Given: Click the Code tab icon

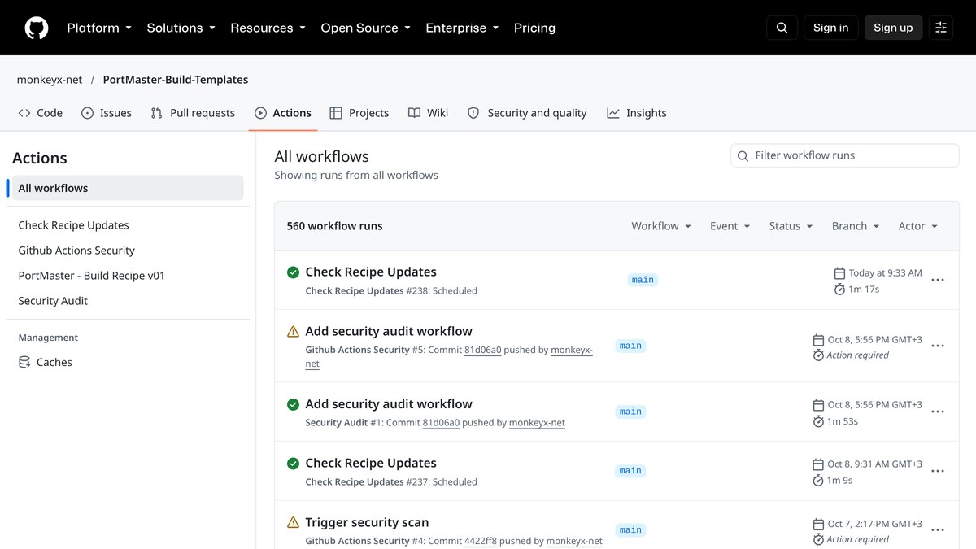Looking at the screenshot, I should point(24,113).
